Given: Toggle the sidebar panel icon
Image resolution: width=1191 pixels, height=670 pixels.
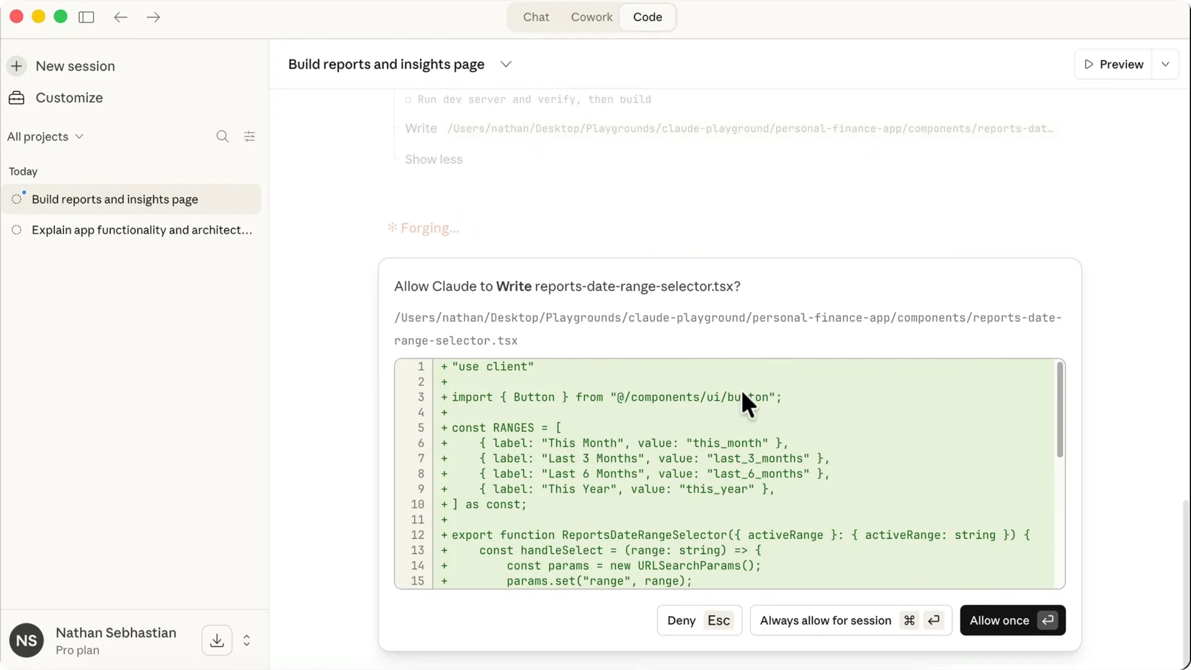Looking at the screenshot, I should 86,17.
